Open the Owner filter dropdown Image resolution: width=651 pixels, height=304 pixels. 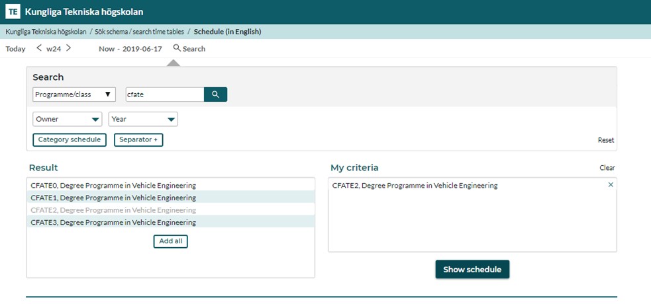click(68, 119)
